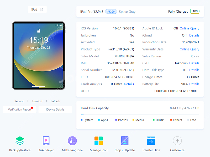Click the Sales Region value Korea
The height and width of the screenshot is (157, 210).
tap(195, 56)
